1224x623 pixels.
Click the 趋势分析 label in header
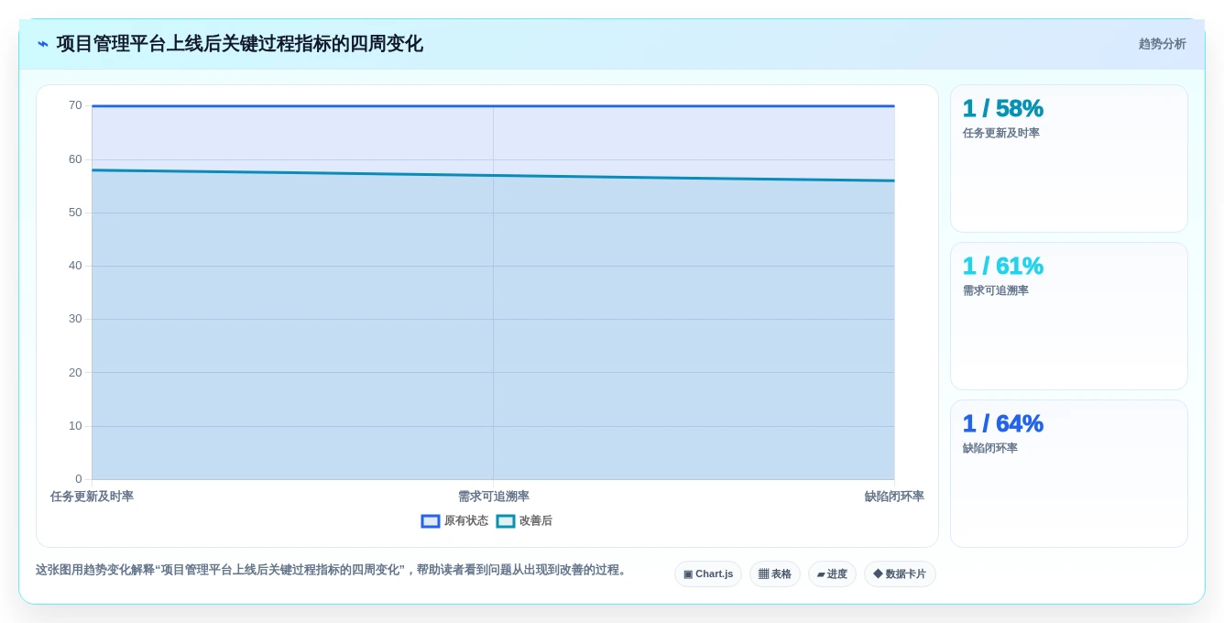[1162, 44]
